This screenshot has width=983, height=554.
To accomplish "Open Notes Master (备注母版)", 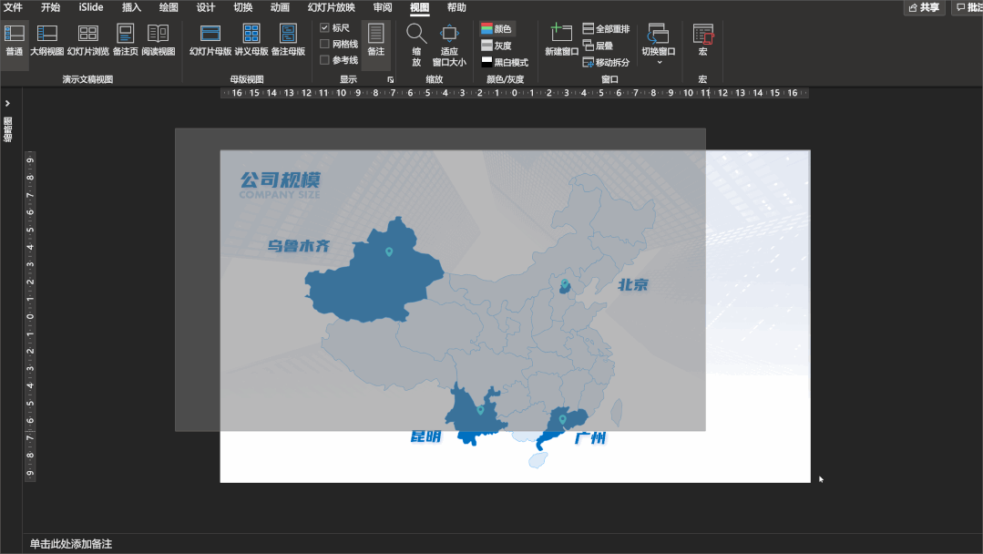I will (288, 41).
